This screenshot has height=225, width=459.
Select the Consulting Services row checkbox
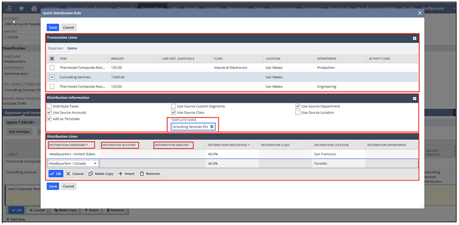click(52, 77)
